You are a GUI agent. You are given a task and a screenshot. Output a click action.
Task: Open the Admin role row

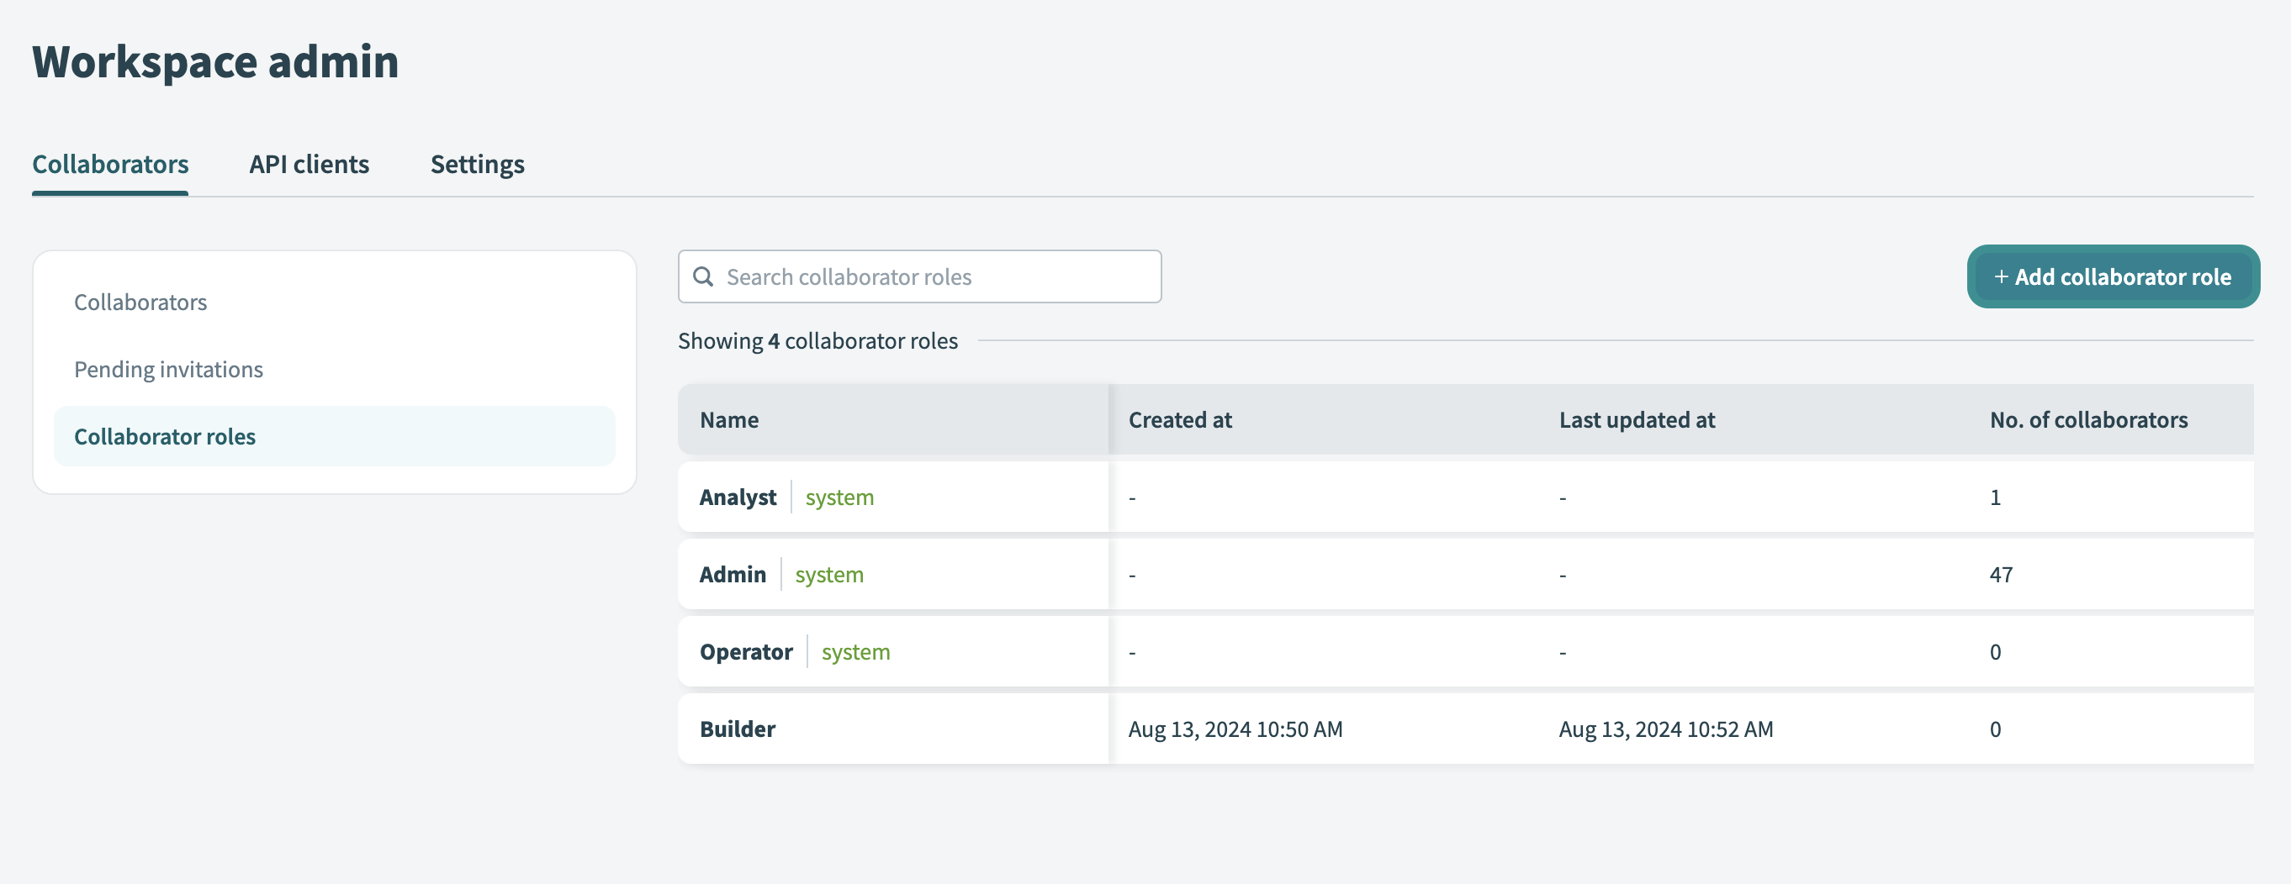[1465, 574]
